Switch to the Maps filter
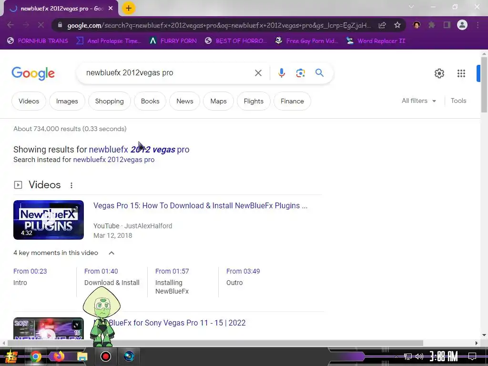Viewport: 488px width, 366px height. [218, 101]
